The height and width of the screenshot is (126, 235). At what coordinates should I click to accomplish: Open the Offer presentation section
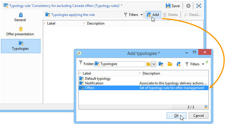[20, 31]
